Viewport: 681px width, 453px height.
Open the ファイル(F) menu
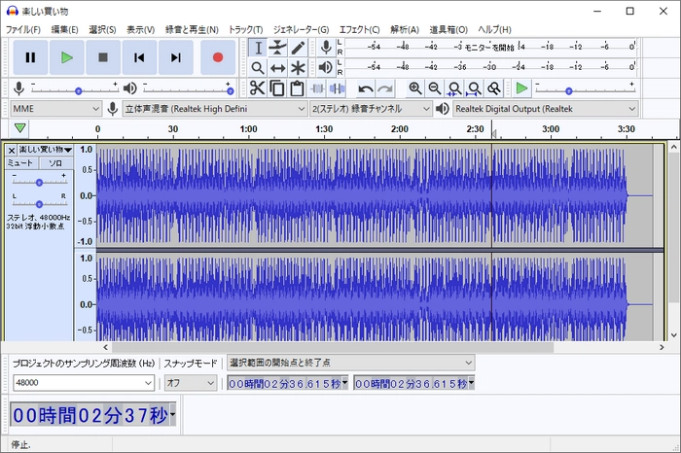(23, 29)
